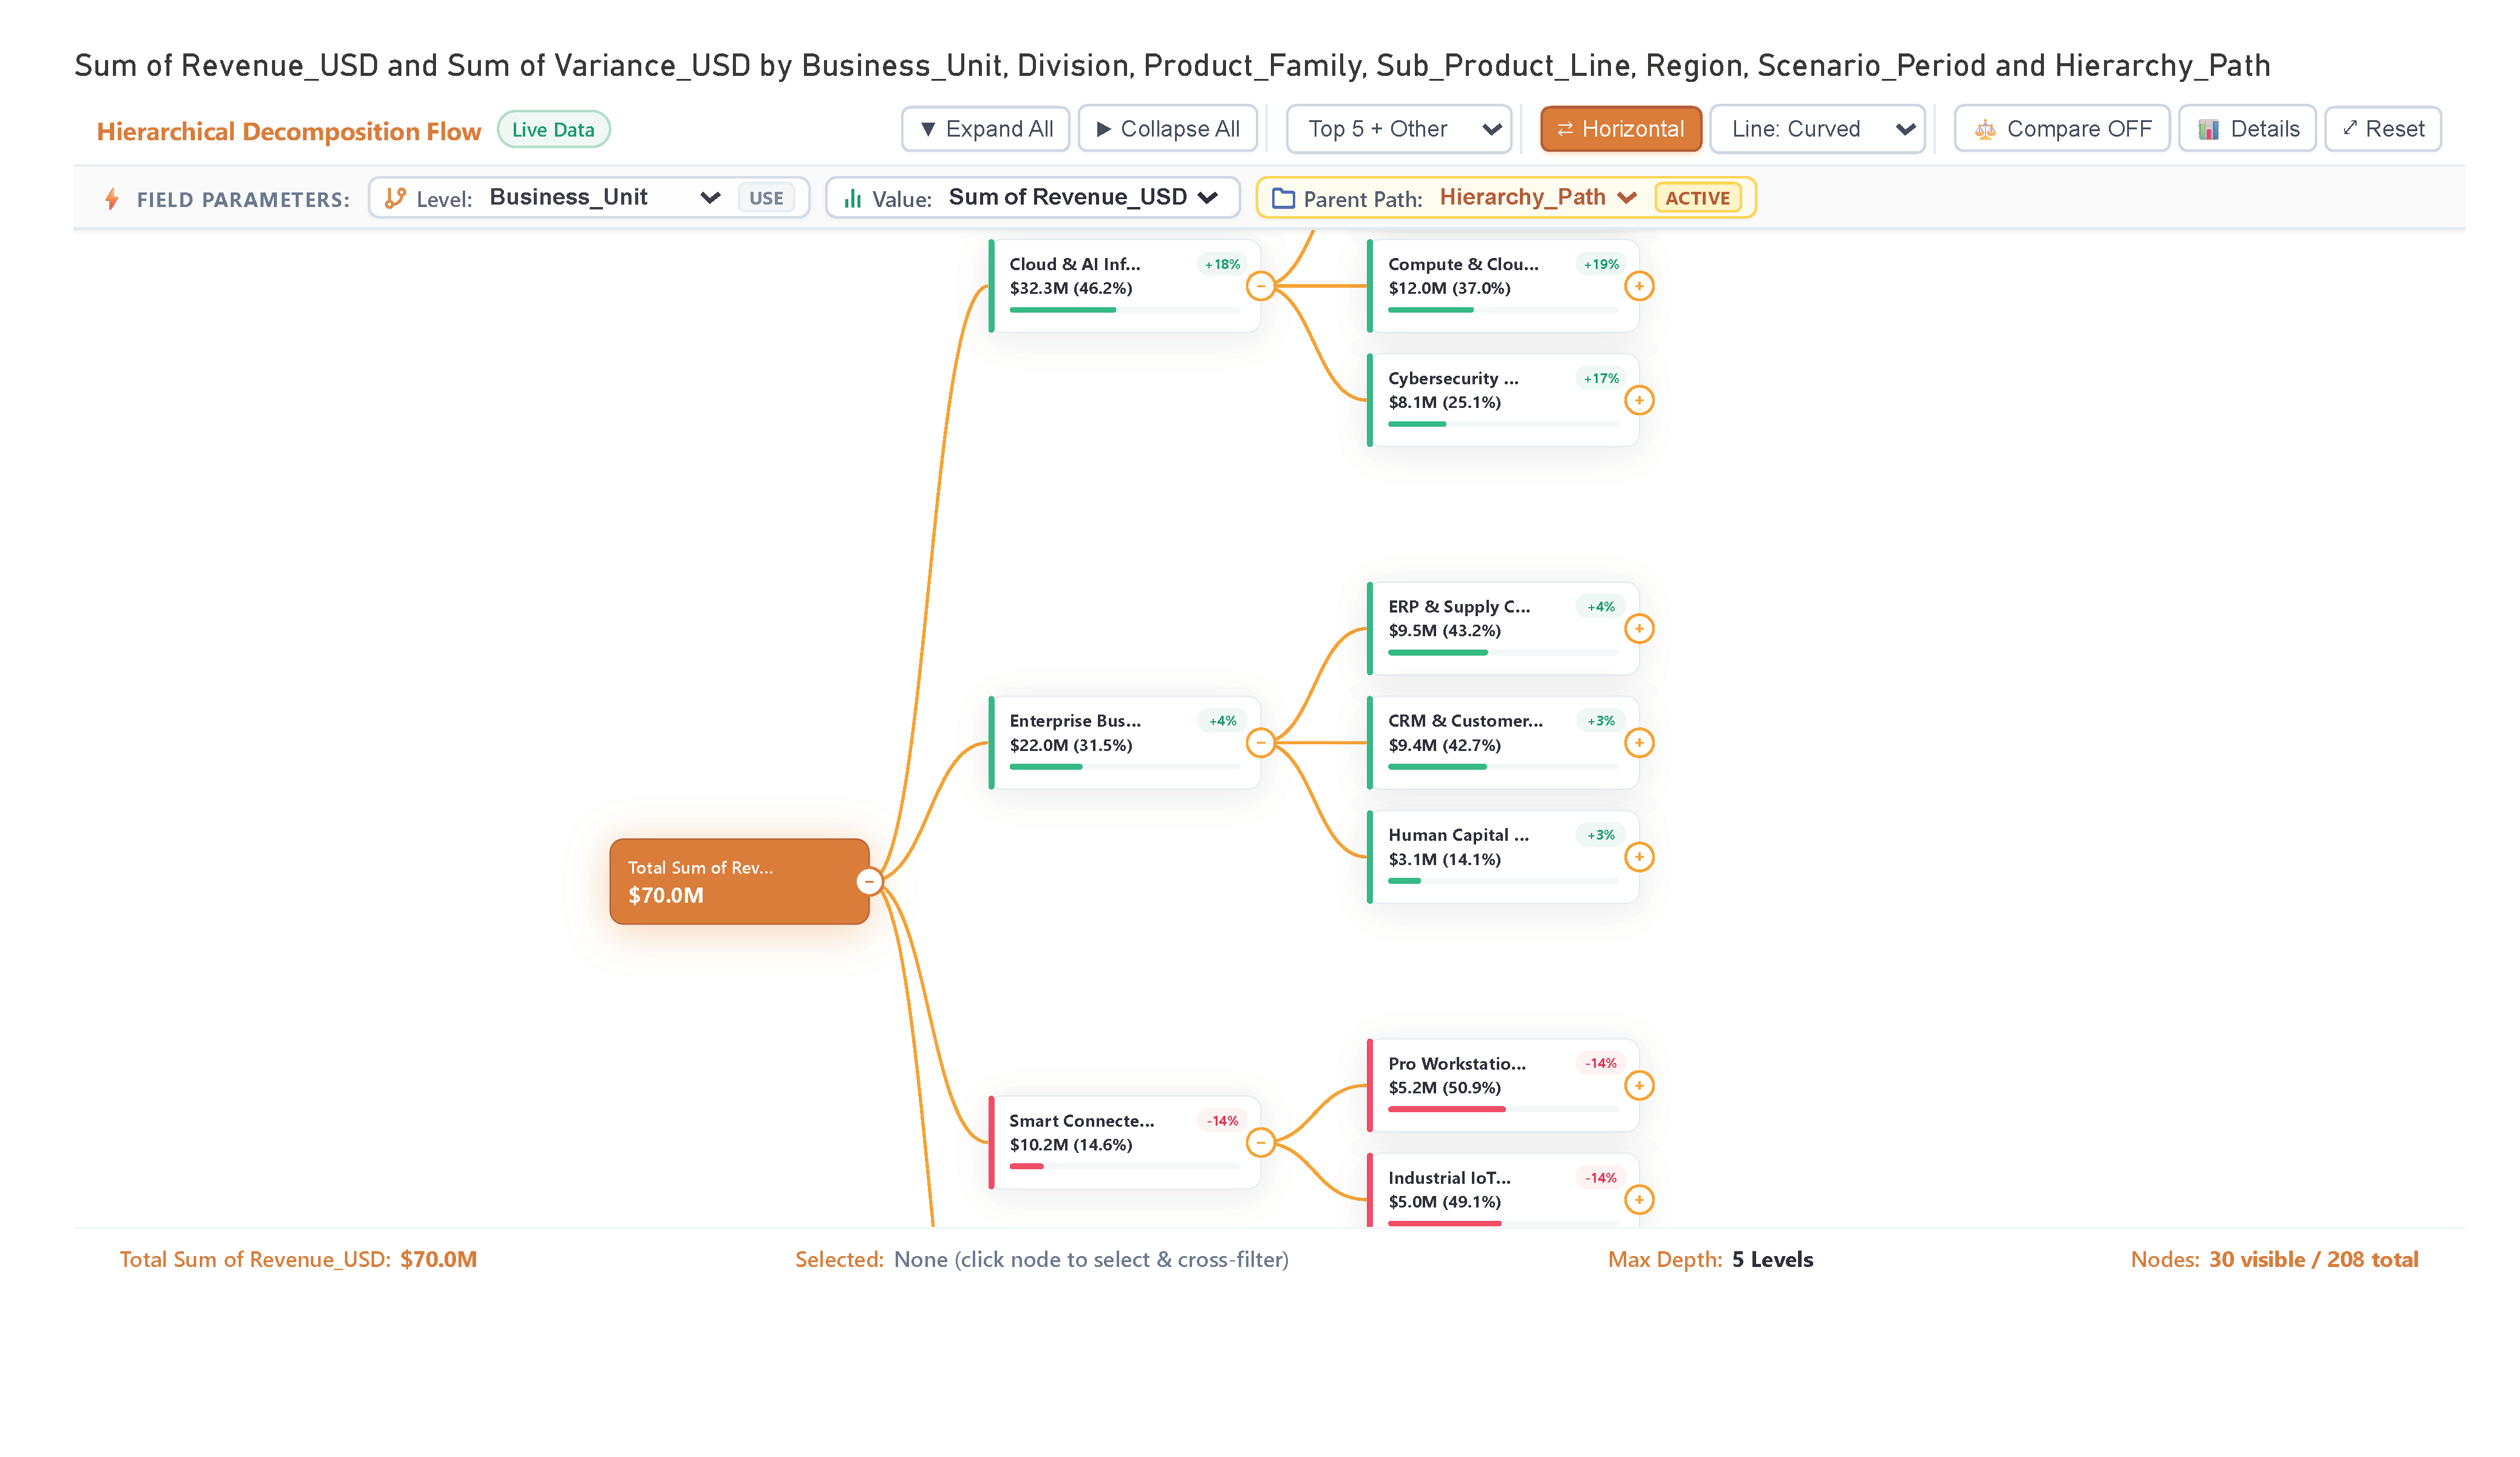Collapse the Cloud & AI Infrastructure node

(x=1260, y=286)
